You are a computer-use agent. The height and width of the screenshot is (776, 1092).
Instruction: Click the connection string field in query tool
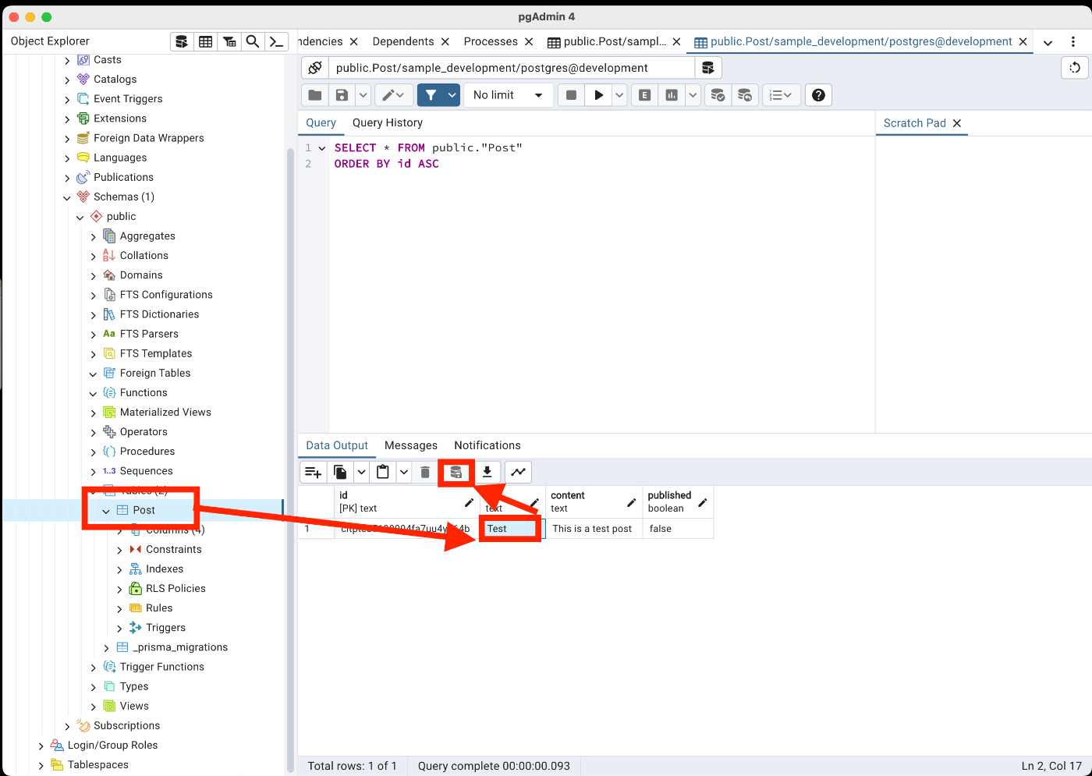coord(511,68)
